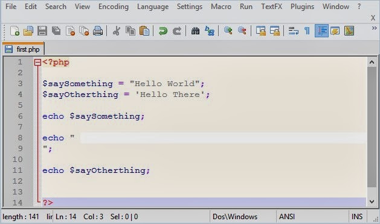Image resolution: width=380 pixels, height=224 pixels.
Task: Click line number 11 in margin
Action: point(18,170)
